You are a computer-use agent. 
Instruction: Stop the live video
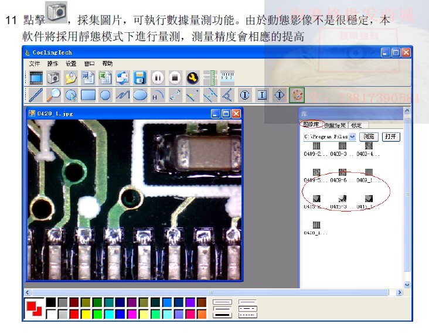(175, 78)
